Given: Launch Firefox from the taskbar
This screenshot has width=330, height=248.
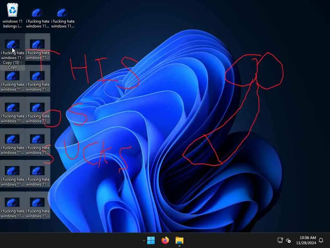Looking at the screenshot, I should click(165, 240).
